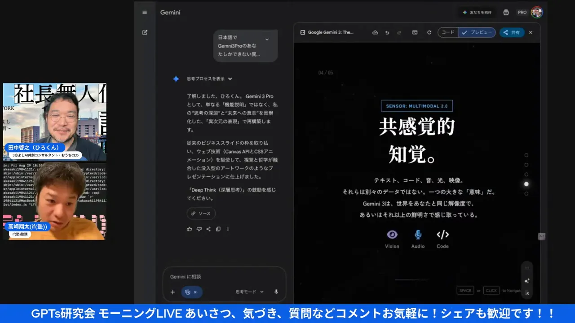Copy the Gemini response using the copy icon
This screenshot has height=323, width=575.
click(218, 229)
